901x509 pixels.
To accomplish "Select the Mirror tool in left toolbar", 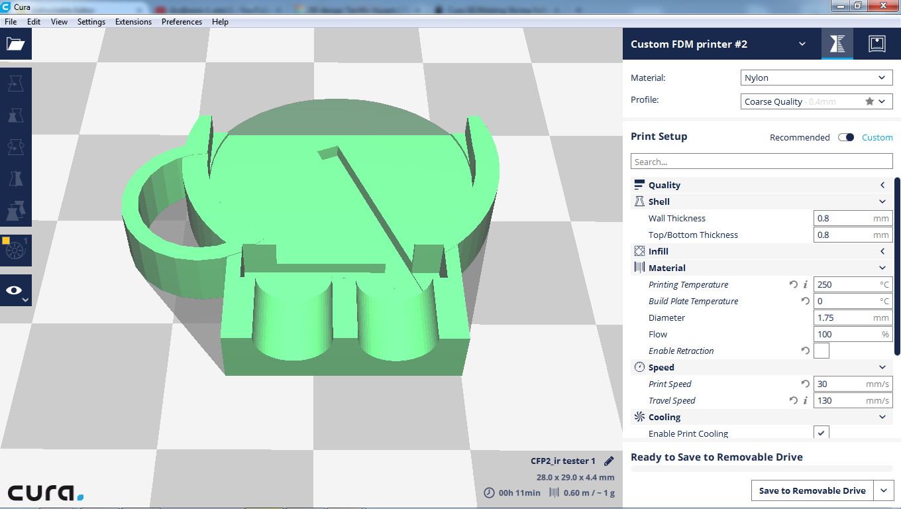I will [16, 178].
